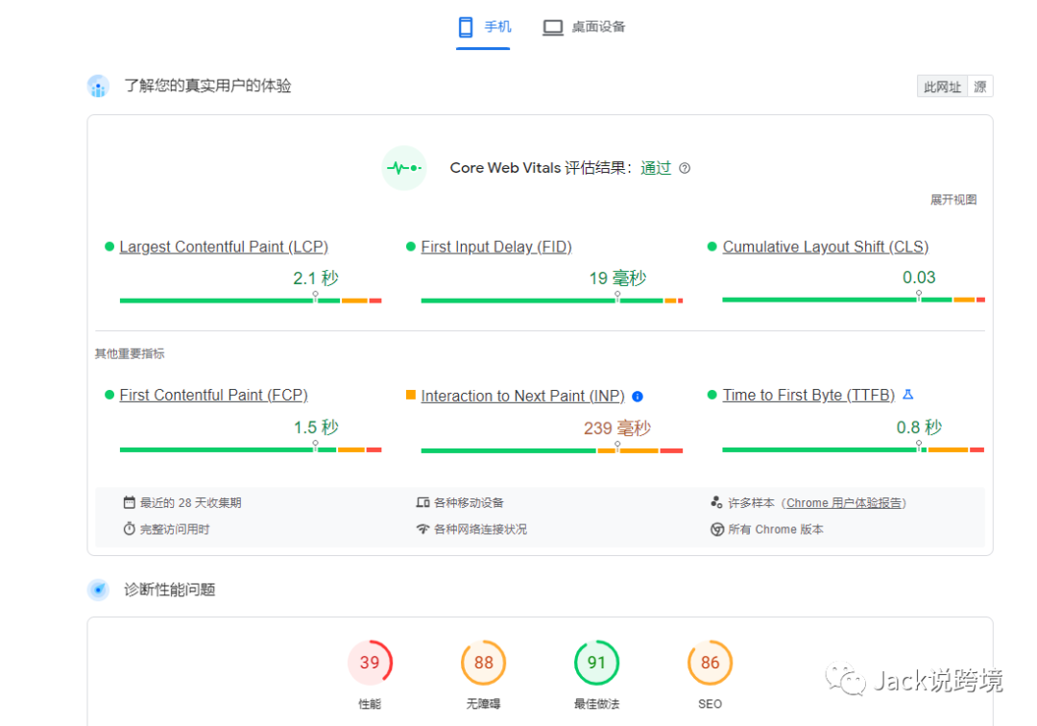
Task: Click the wifi icon by 各种网络连接状况
Action: point(422,529)
